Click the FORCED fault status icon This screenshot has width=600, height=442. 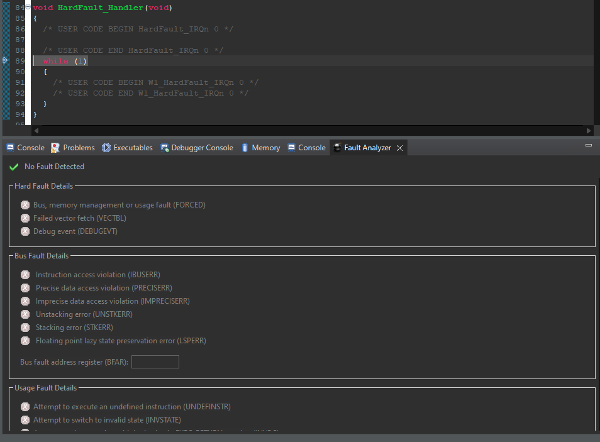pos(25,205)
